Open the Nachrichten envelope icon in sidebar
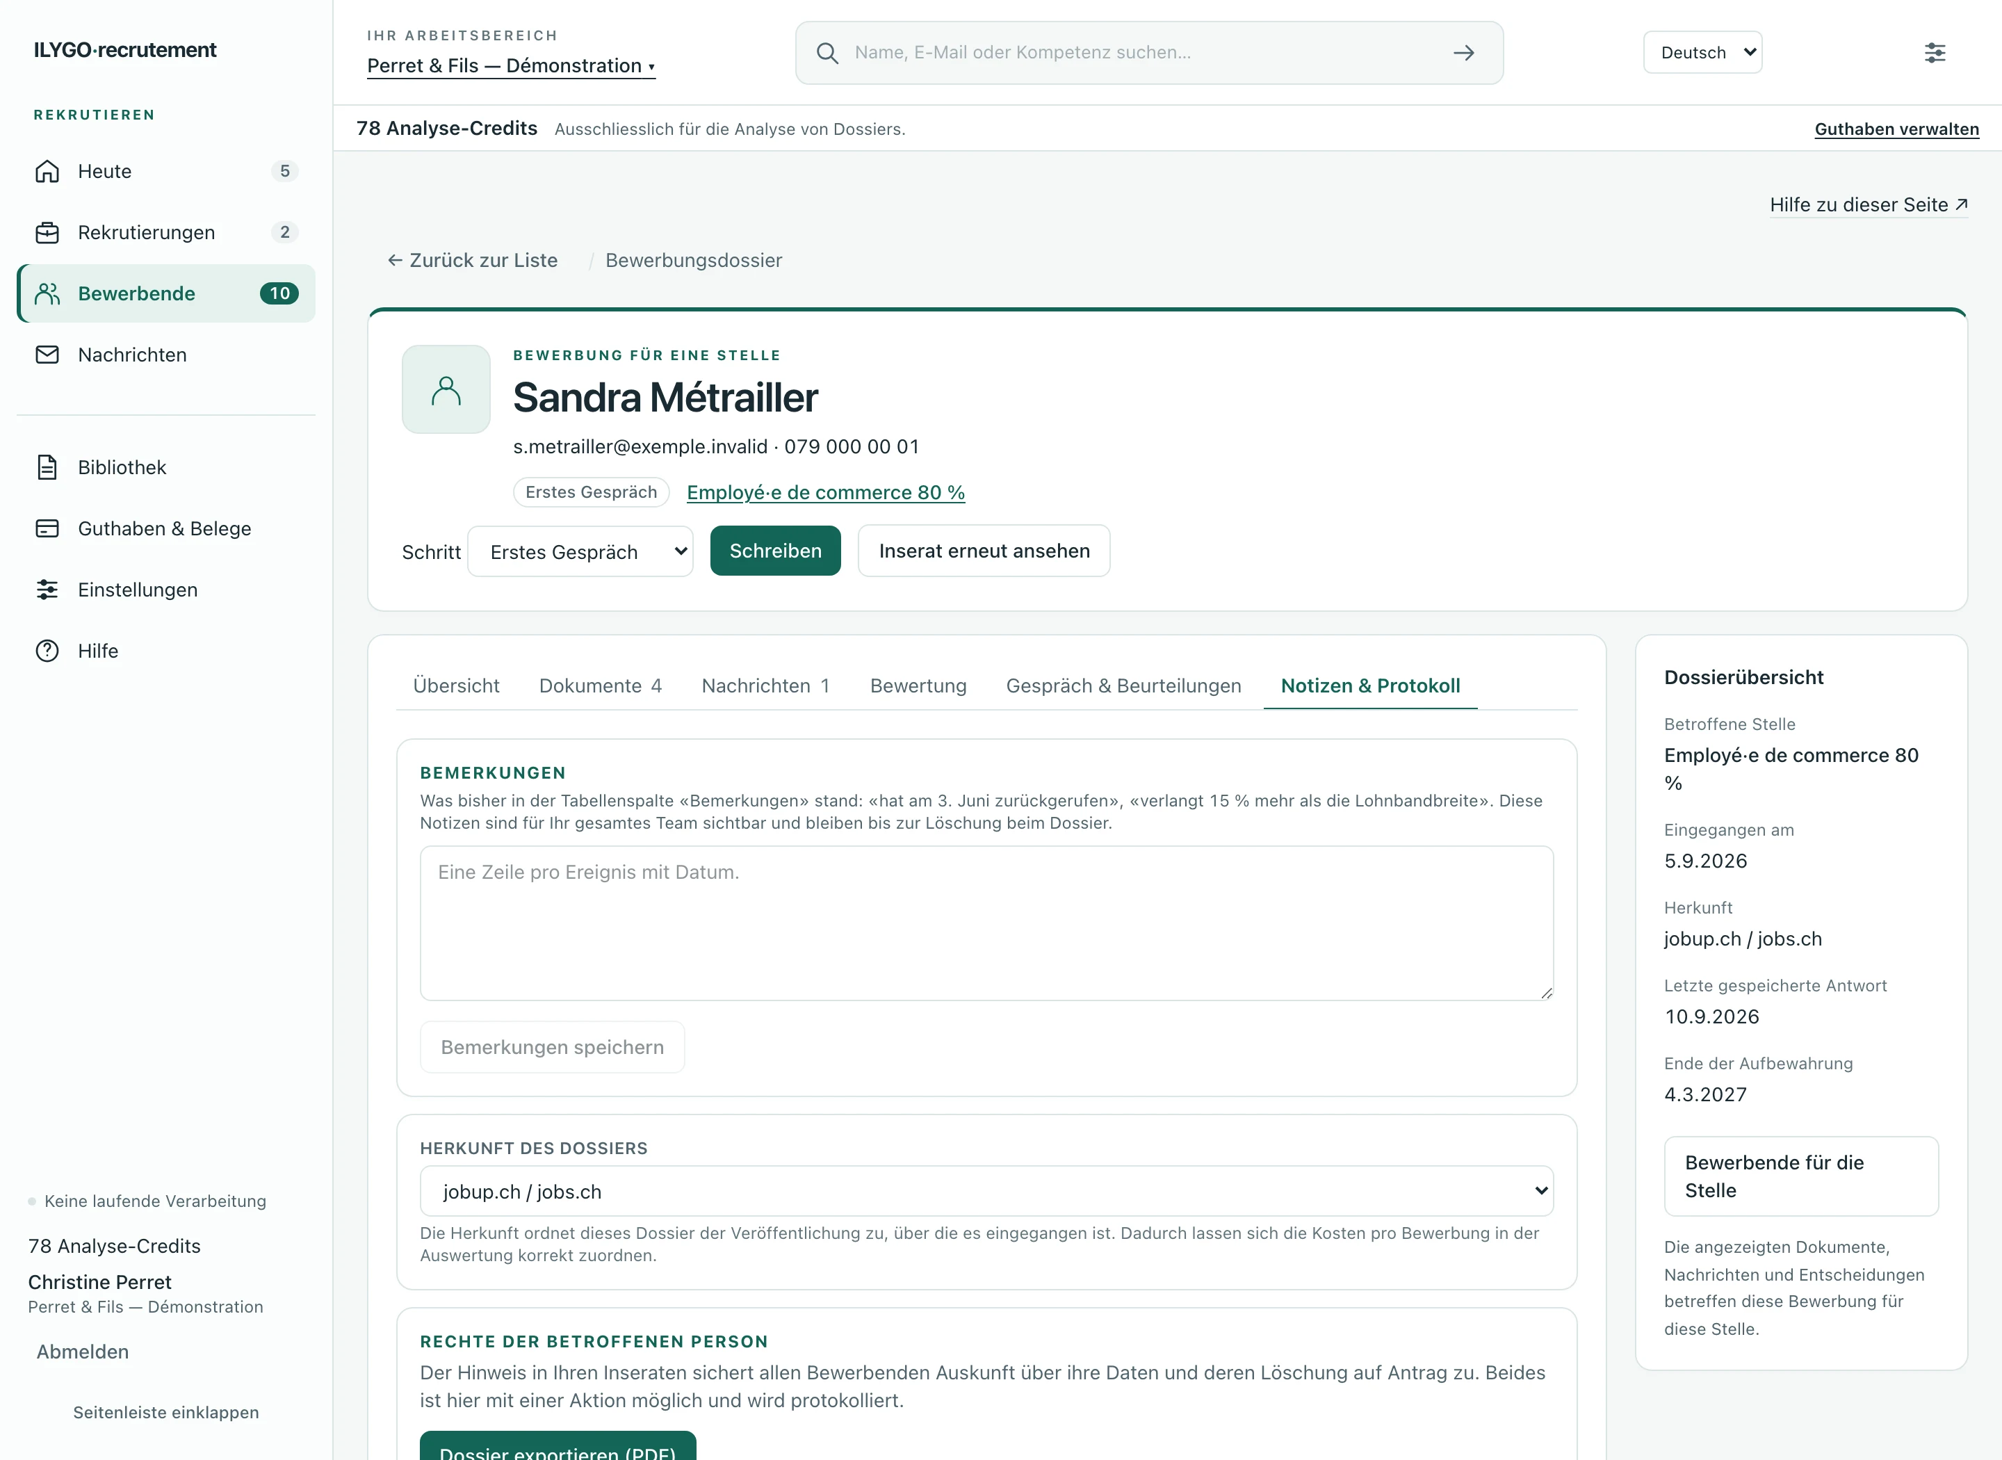The image size is (2002, 1460). (x=47, y=355)
